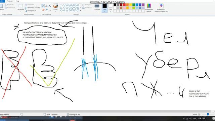Select the Fill with color bucket tool
The height and width of the screenshot is (121, 215).
[46, 6]
